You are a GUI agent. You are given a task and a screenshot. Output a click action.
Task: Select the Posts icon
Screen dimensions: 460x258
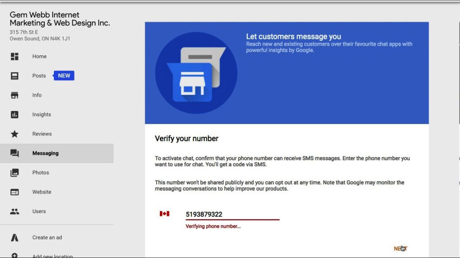point(14,76)
